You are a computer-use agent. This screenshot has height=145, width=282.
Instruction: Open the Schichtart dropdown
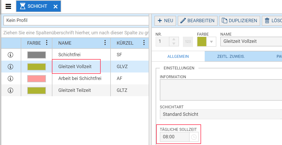tap(221, 114)
